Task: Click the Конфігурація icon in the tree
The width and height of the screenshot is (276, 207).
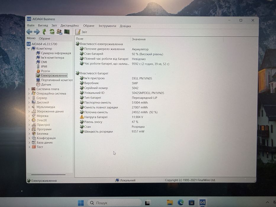Action: (34, 138)
